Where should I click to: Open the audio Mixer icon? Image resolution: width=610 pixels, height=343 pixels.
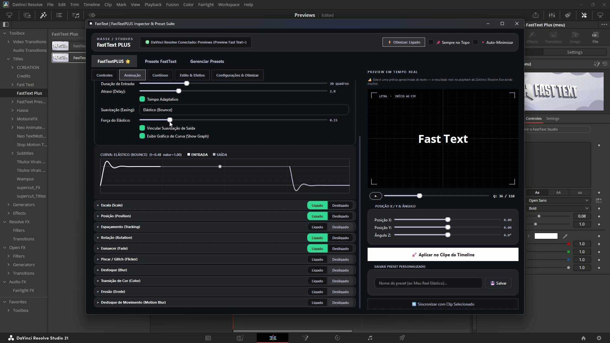tap(552, 15)
